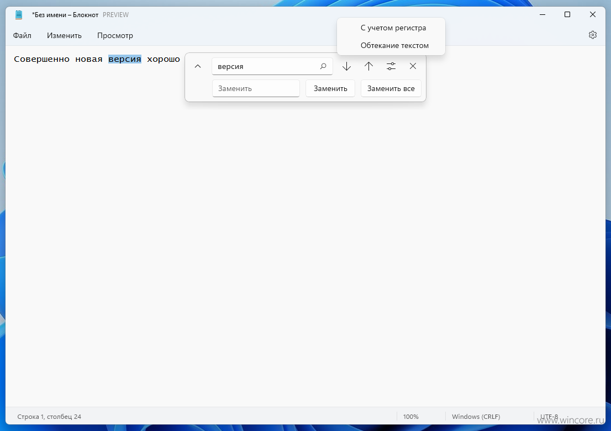
Task: Click the Заменить button
Action: coord(330,88)
